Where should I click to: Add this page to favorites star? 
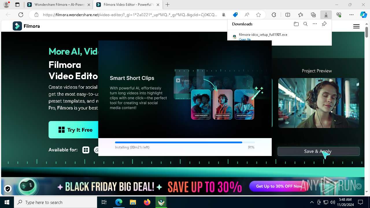pyautogui.click(x=258, y=15)
